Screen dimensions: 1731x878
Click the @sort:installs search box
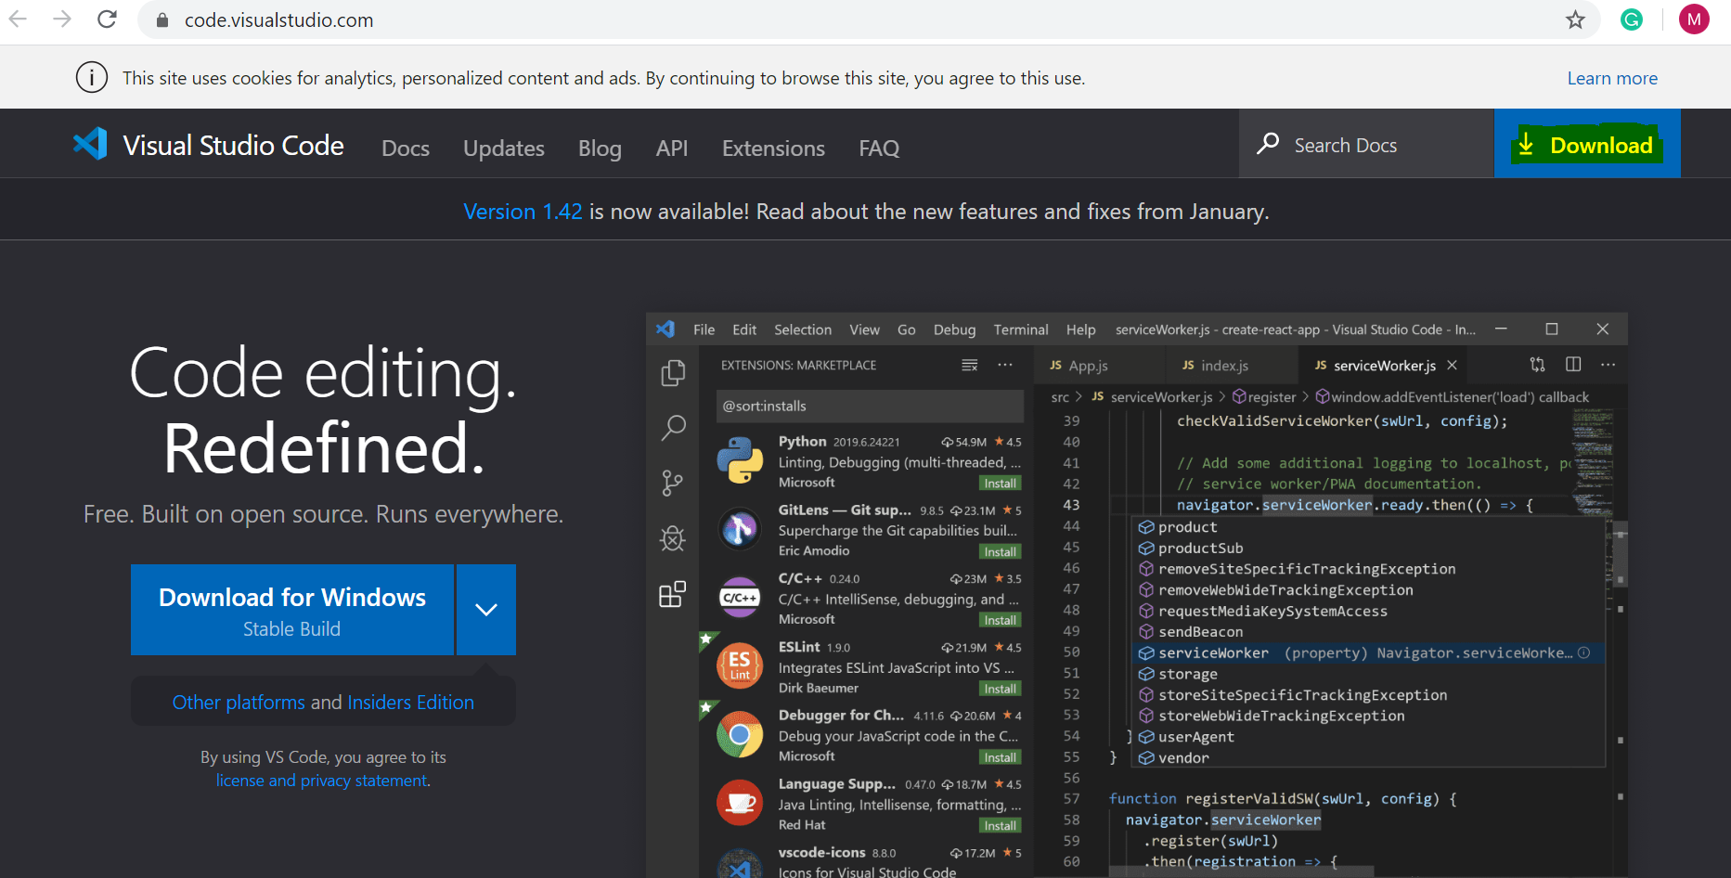coord(870,407)
